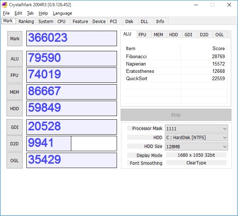The image size is (238, 216).
Task: Click the Display Mode value 1680 x 1050 32bit
Action: pyautogui.click(x=196, y=155)
